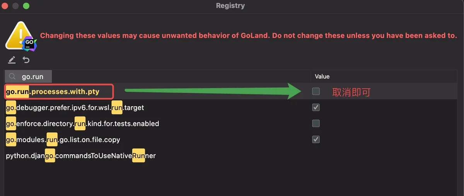
Task: Disable go.modules.run.go.list.on.file.copy checkbox
Action: click(x=316, y=139)
